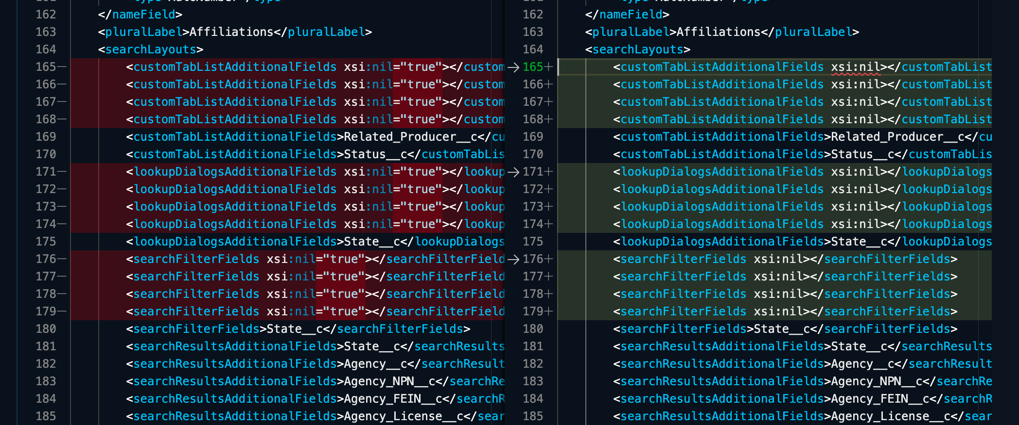Click Agency_FEIN__c in the right pane
1019x425 pixels.
tap(880, 399)
